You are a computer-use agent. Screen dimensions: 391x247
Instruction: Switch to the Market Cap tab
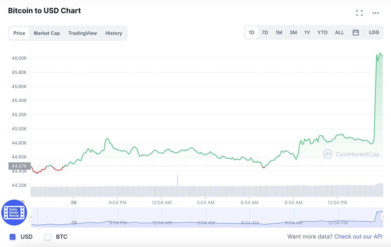pyautogui.click(x=47, y=33)
